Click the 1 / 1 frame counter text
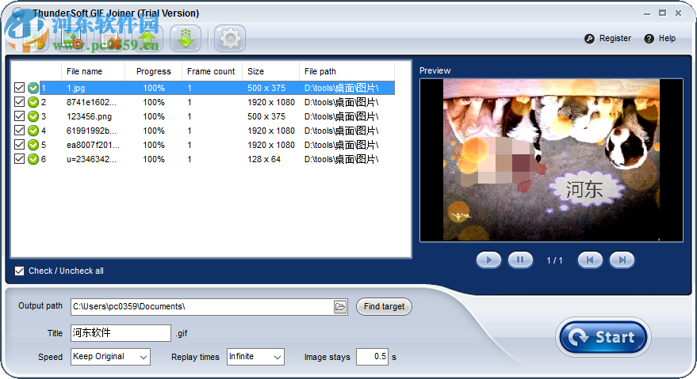697x379 pixels. [x=554, y=260]
